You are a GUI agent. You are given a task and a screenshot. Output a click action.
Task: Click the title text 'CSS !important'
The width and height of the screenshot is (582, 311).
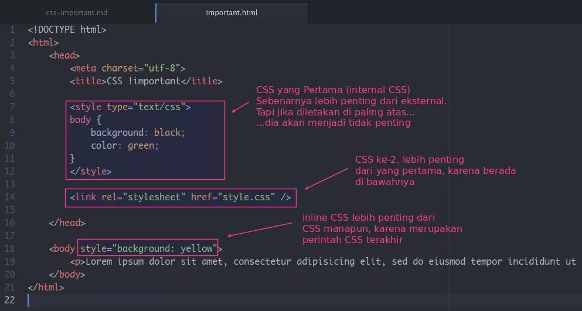tap(144, 81)
